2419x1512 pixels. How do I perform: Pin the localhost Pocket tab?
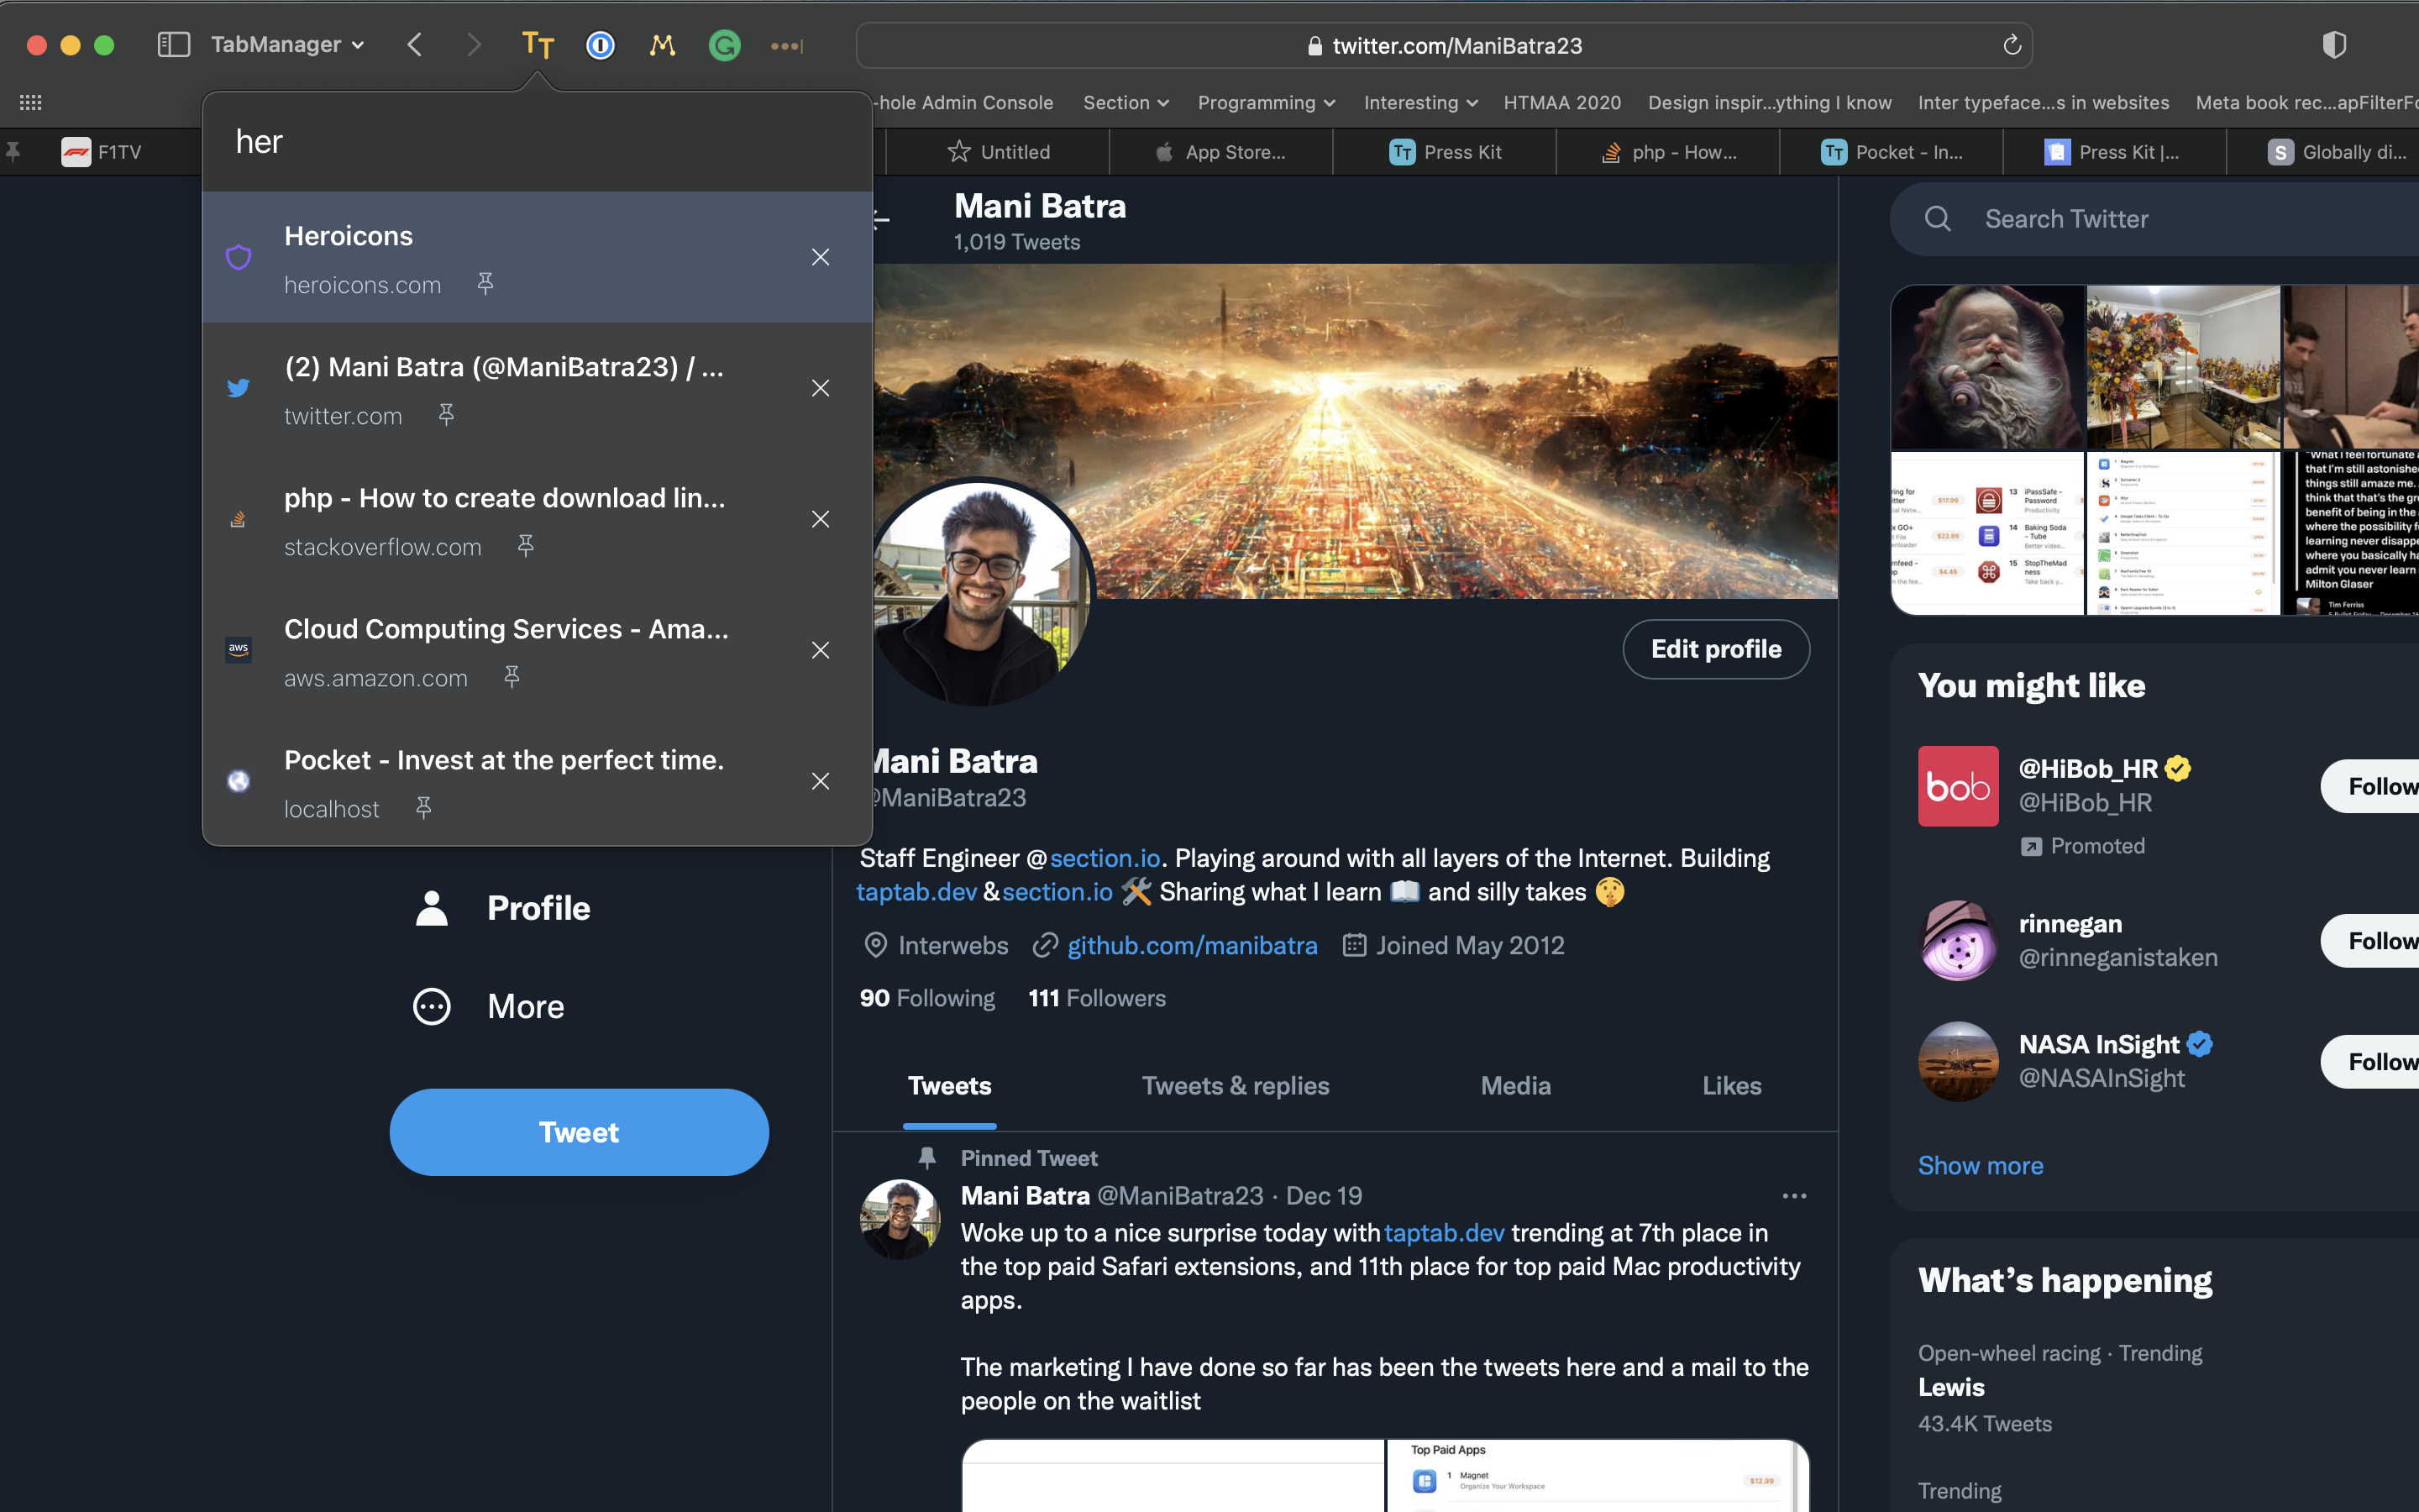pos(424,808)
